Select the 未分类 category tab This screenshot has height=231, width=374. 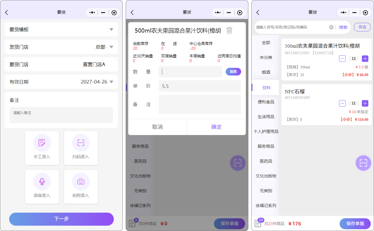pyautogui.click(x=266, y=57)
